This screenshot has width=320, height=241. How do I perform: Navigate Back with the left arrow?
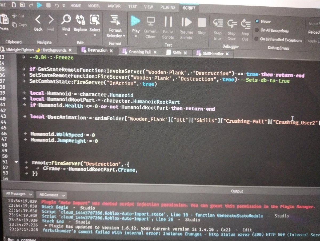coord(38,20)
